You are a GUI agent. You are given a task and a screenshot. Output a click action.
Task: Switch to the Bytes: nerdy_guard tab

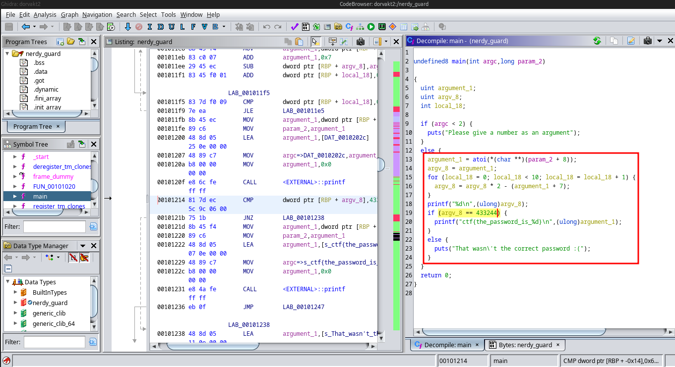pos(525,345)
